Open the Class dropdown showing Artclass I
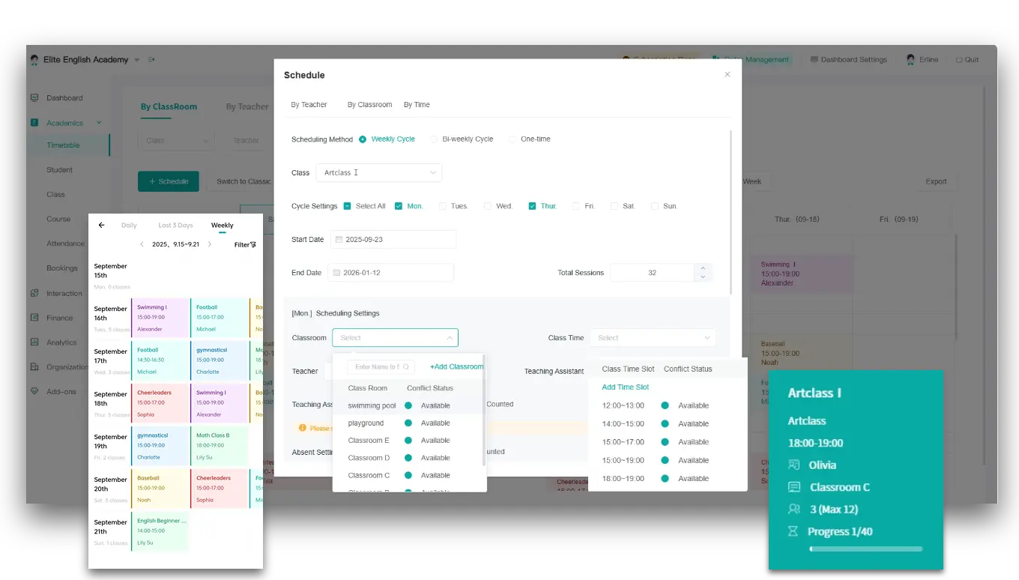This screenshot has width=1019, height=580. [x=378, y=172]
